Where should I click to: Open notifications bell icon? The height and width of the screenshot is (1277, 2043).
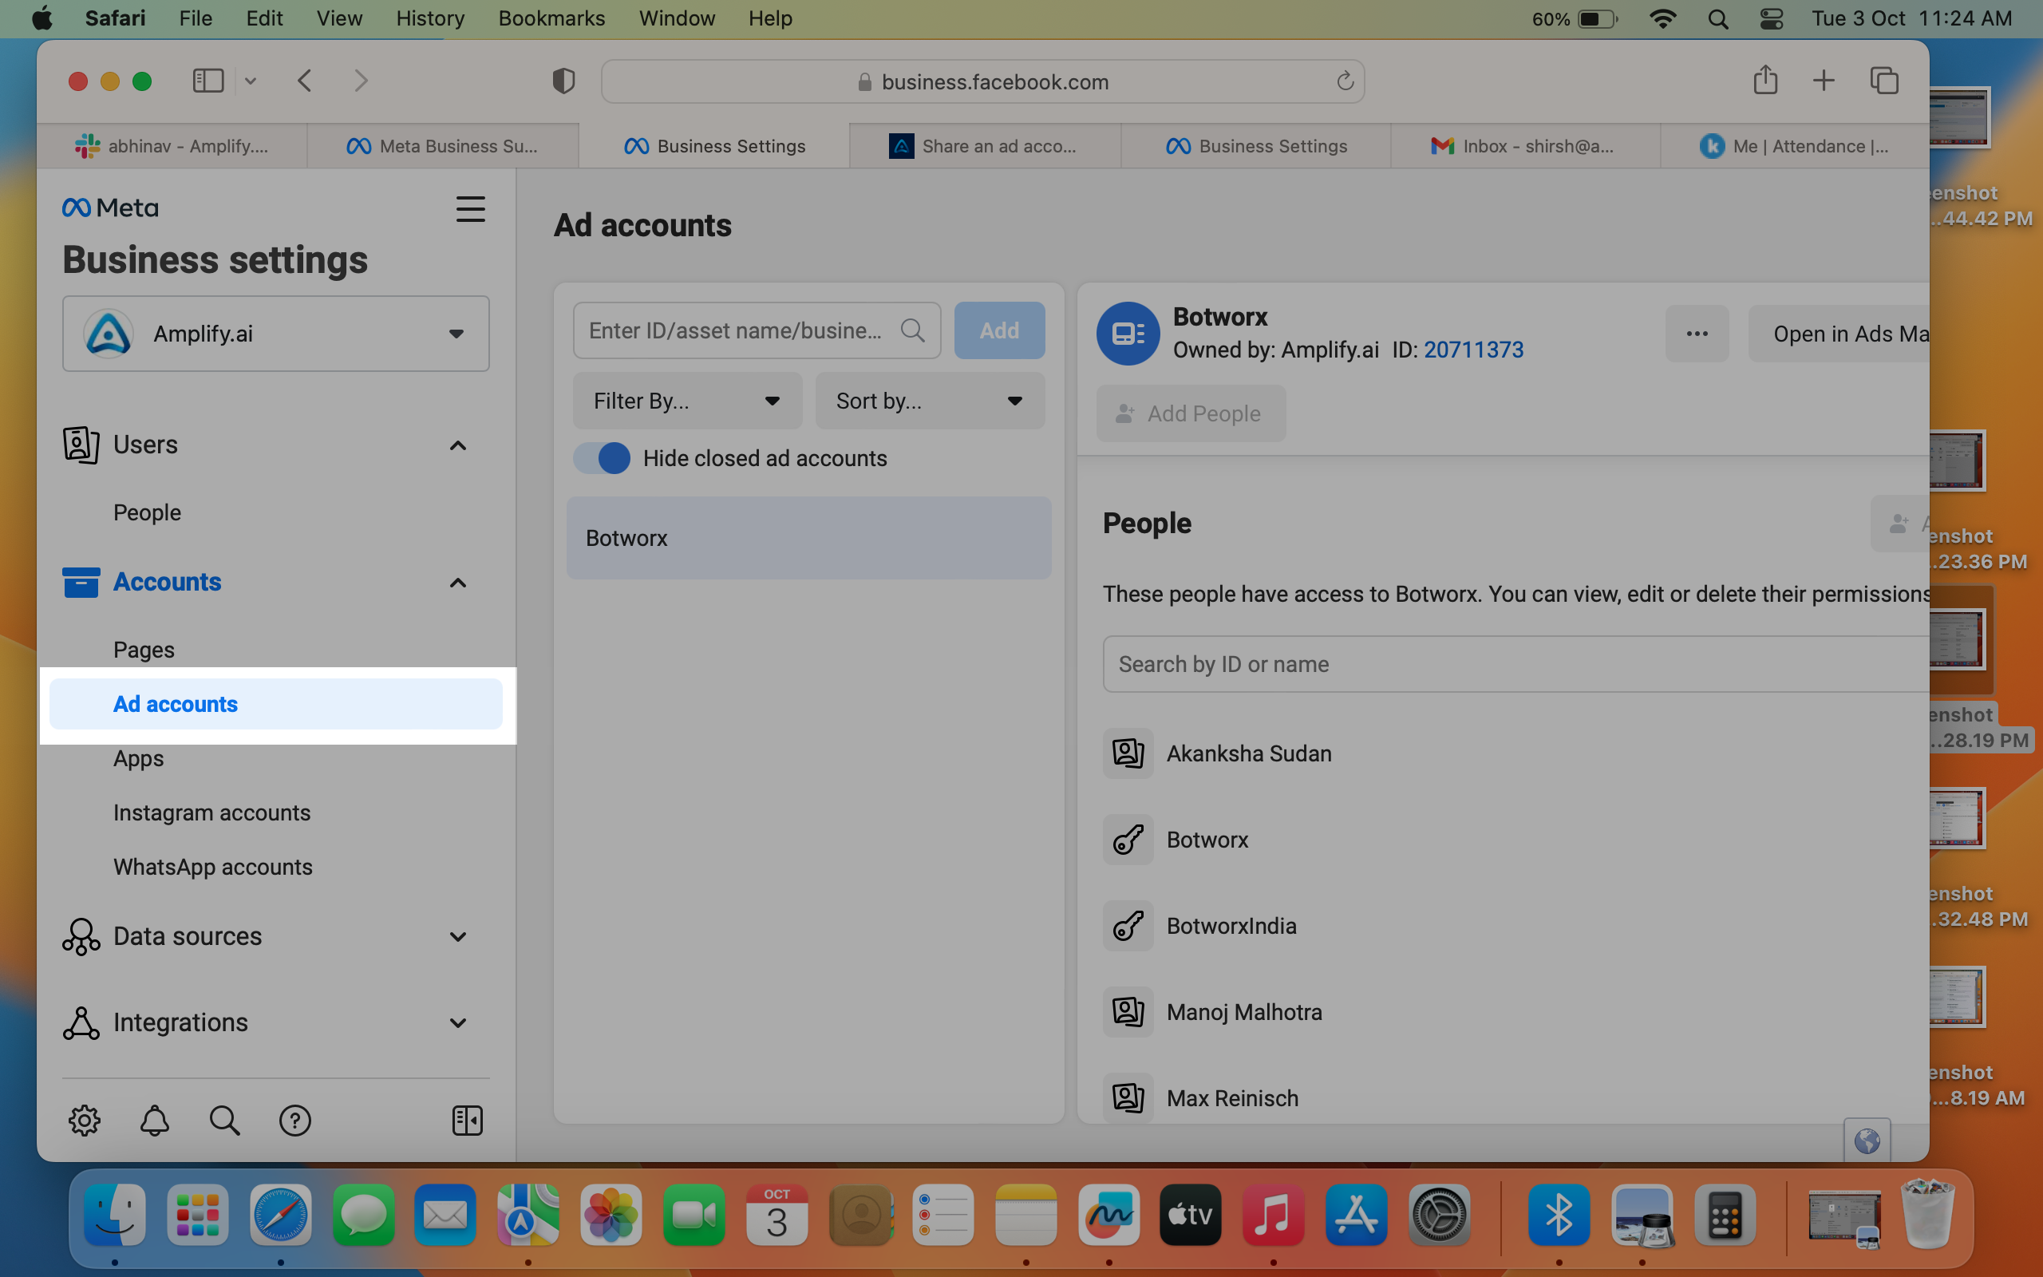point(155,1121)
